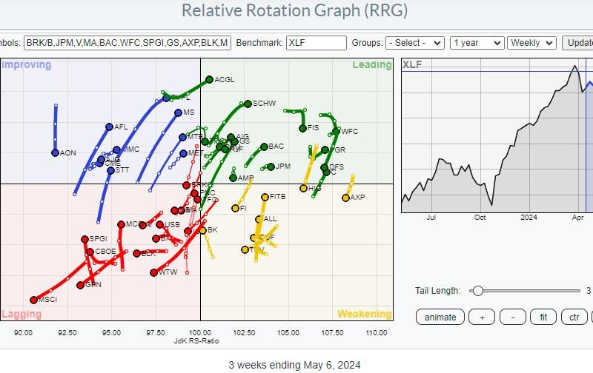This screenshot has height=373, width=593.
Task: Click the Lagging quadrant label
Action: (x=21, y=314)
